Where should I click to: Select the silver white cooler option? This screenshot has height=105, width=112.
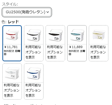(12, 81)
